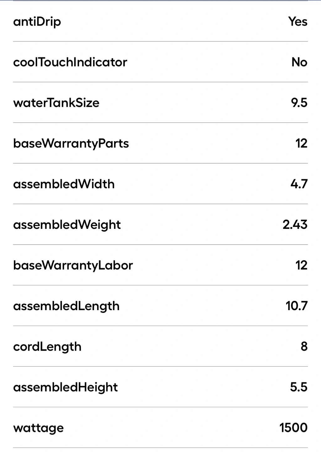This screenshot has height=452, width=321.
Task: Select the coolTouchIndicator value No
Action: point(299,62)
